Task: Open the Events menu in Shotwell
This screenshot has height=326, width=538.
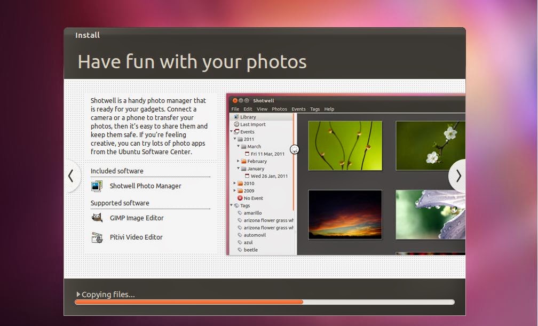Action: pyautogui.click(x=298, y=109)
